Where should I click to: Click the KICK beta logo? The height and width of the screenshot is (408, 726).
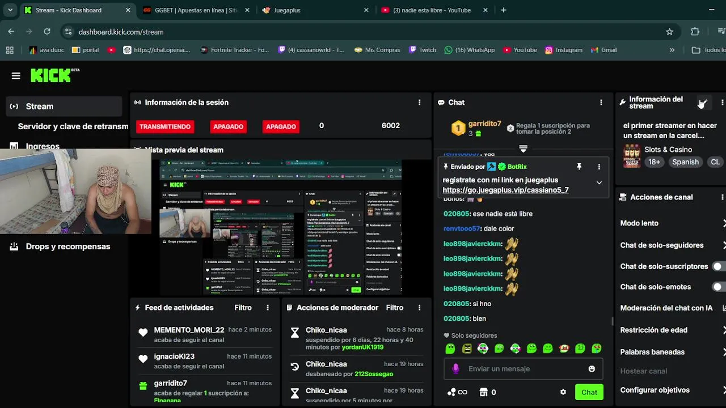(x=55, y=75)
